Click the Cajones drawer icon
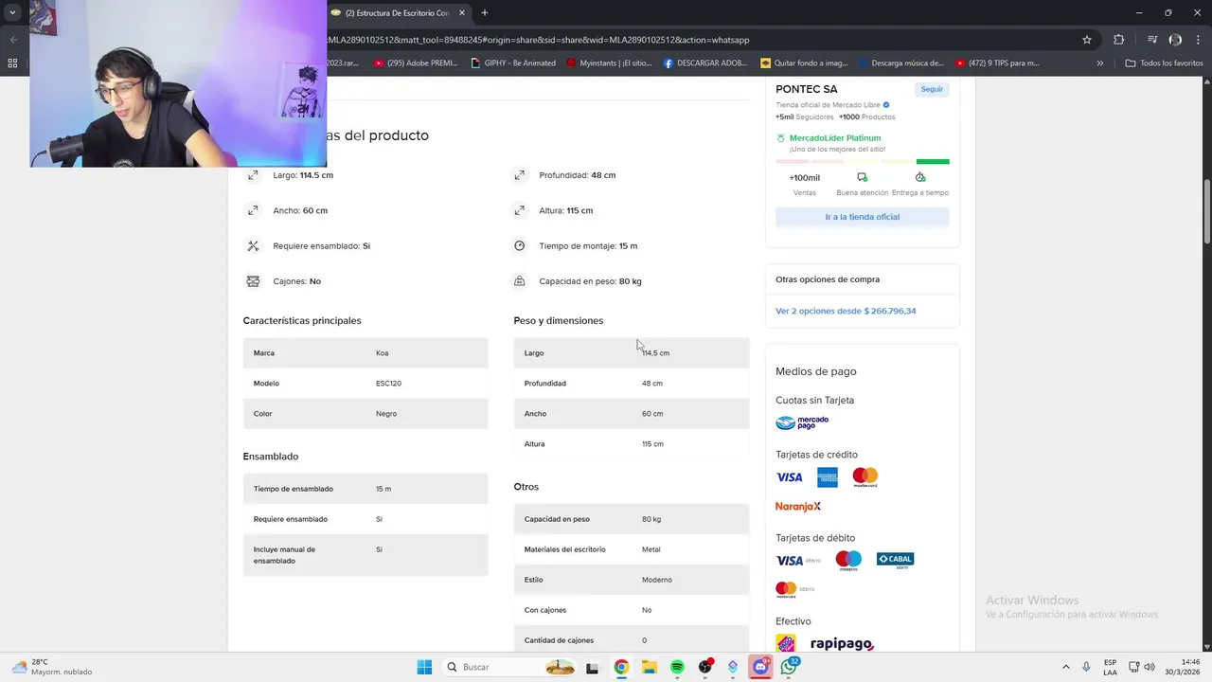The width and height of the screenshot is (1212, 682). pyautogui.click(x=253, y=281)
